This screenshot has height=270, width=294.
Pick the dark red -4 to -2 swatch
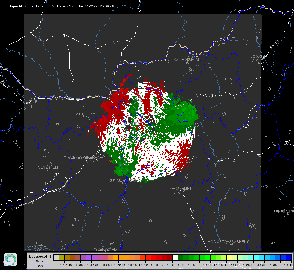(x=170, y=257)
